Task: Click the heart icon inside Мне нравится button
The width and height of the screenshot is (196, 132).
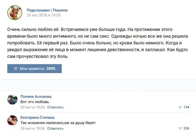Action: pos(15,69)
